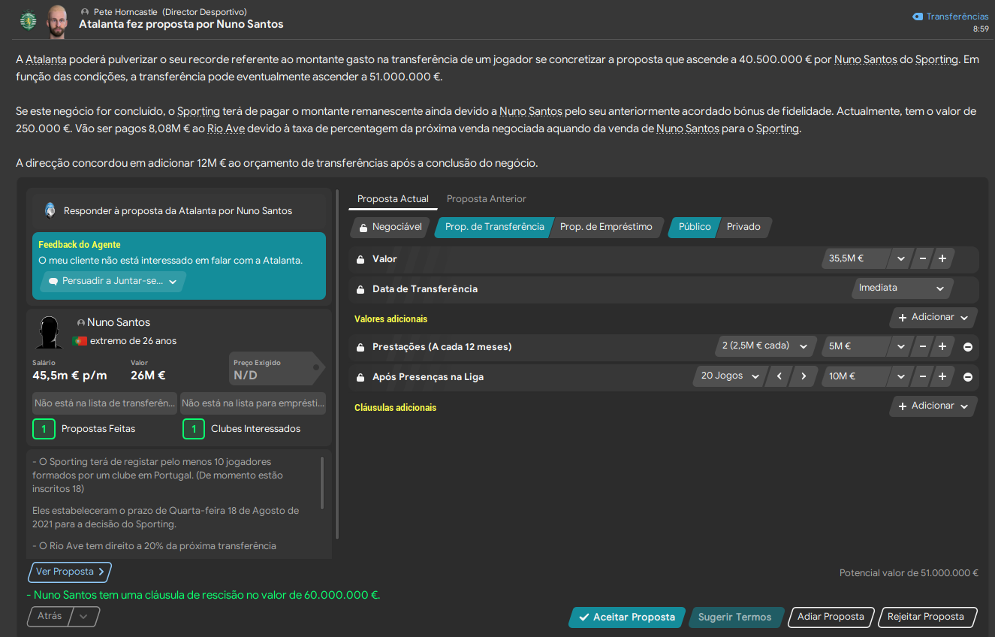
Task: Open the Valor amount dropdown arrow
Action: pos(901,259)
